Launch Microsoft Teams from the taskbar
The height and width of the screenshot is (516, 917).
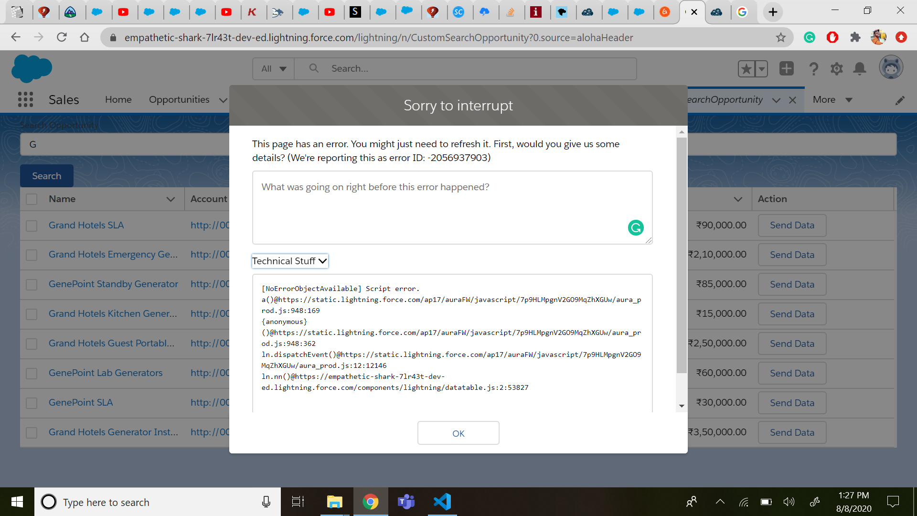(x=406, y=502)
